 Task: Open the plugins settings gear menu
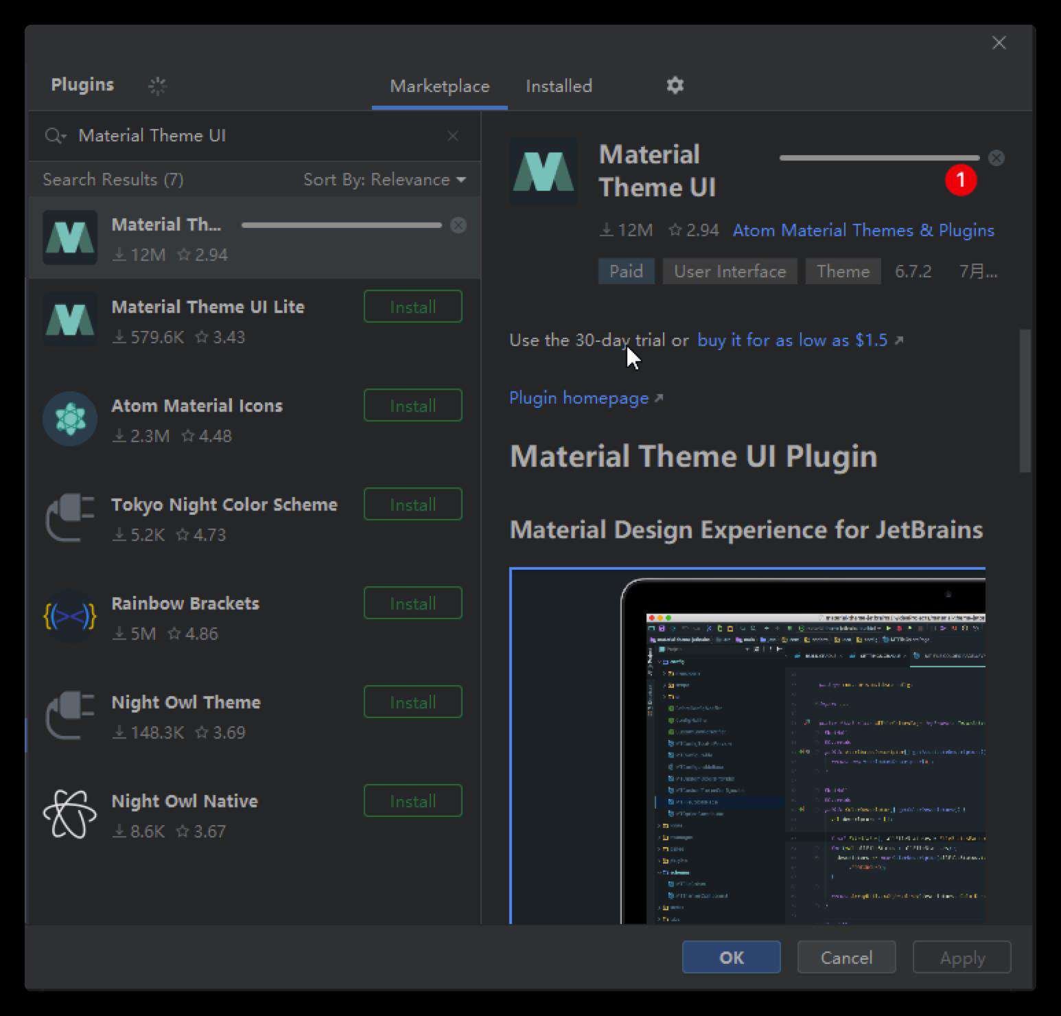pos(675,85)
